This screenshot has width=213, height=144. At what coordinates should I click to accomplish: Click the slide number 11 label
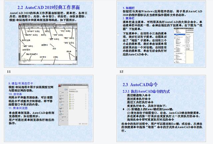click(x=9, y=72)
